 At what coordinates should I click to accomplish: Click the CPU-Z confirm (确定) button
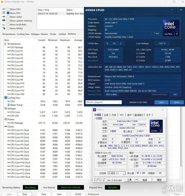(x=159, y=180)
